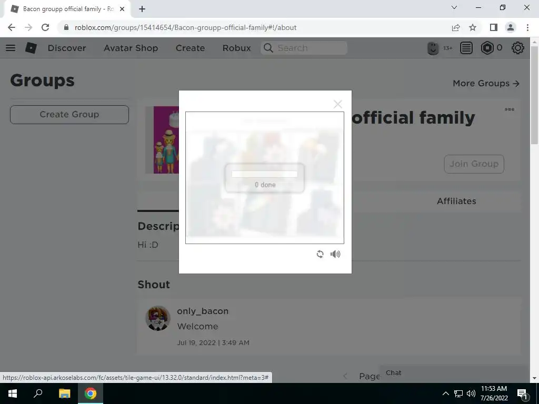Click the group emblem thumbnail

tap(162, 140)
